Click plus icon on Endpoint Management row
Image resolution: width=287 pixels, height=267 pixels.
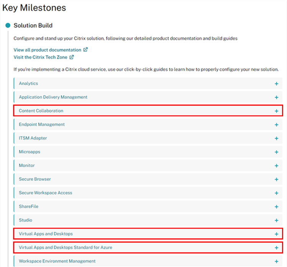(x=276, y=125)
